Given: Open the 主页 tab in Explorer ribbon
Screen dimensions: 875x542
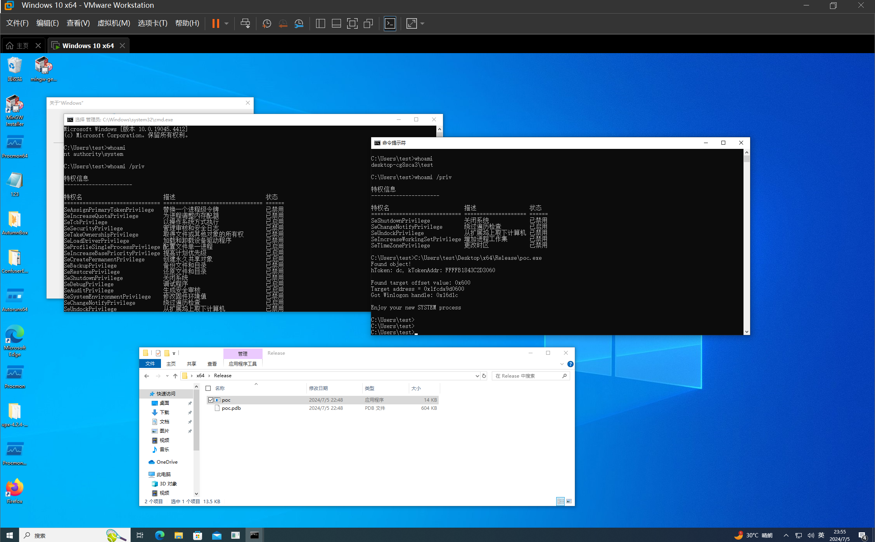Looking at the screenshot, I should pos(171,364).
